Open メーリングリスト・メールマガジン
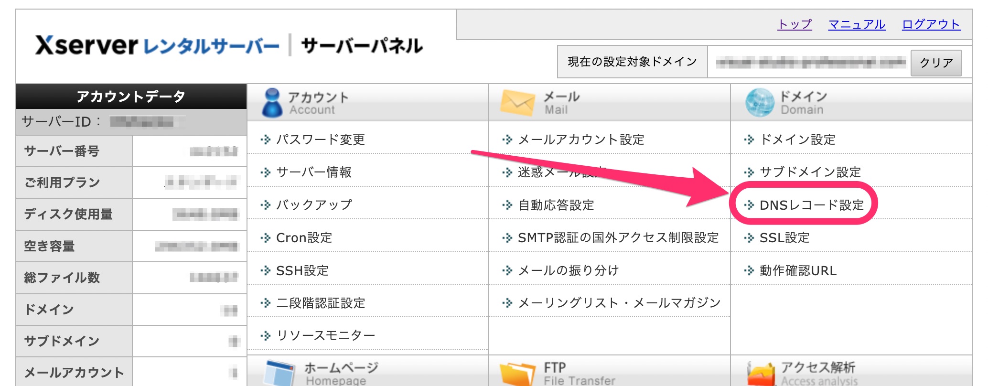The width and height of the screenshot is (988, 386). [x=619, y=303]
